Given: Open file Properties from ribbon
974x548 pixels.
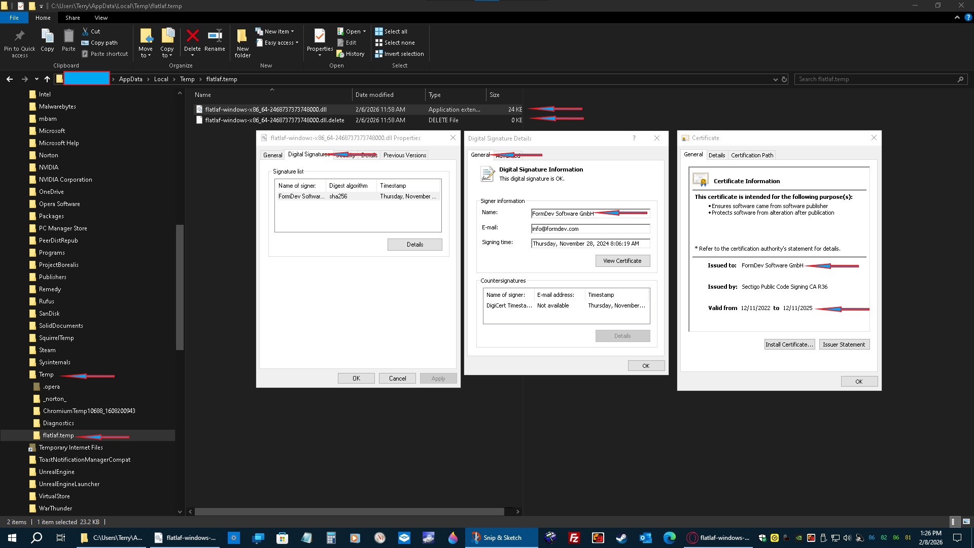Looking at the screenshot, I should click(x=320, y=37).
